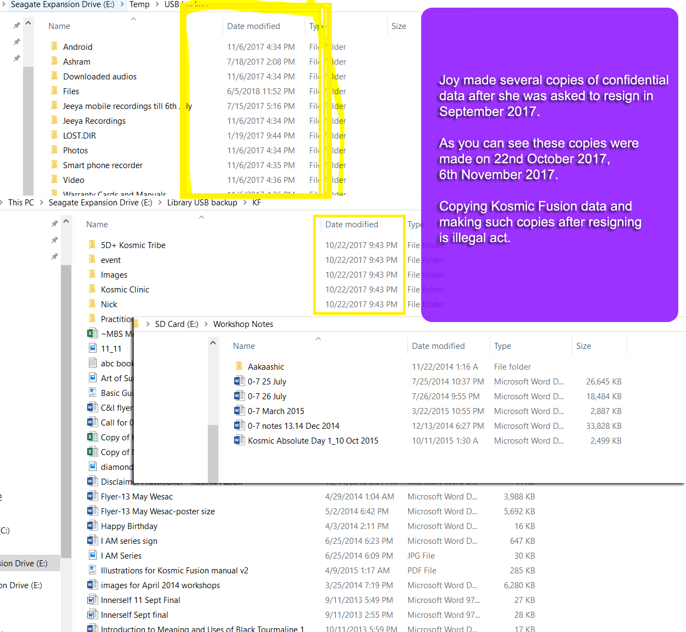Click Word icon of 0-7 26 July
Screen dimensions: 686x632
(x=239, y=396)
